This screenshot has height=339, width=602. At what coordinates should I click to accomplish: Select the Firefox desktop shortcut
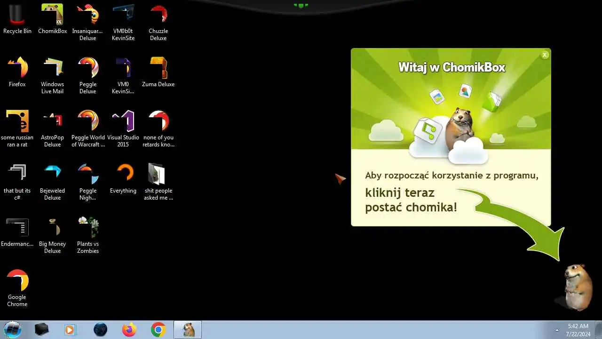click(17, 72)
